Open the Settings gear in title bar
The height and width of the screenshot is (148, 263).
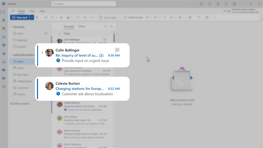point(218,4)
